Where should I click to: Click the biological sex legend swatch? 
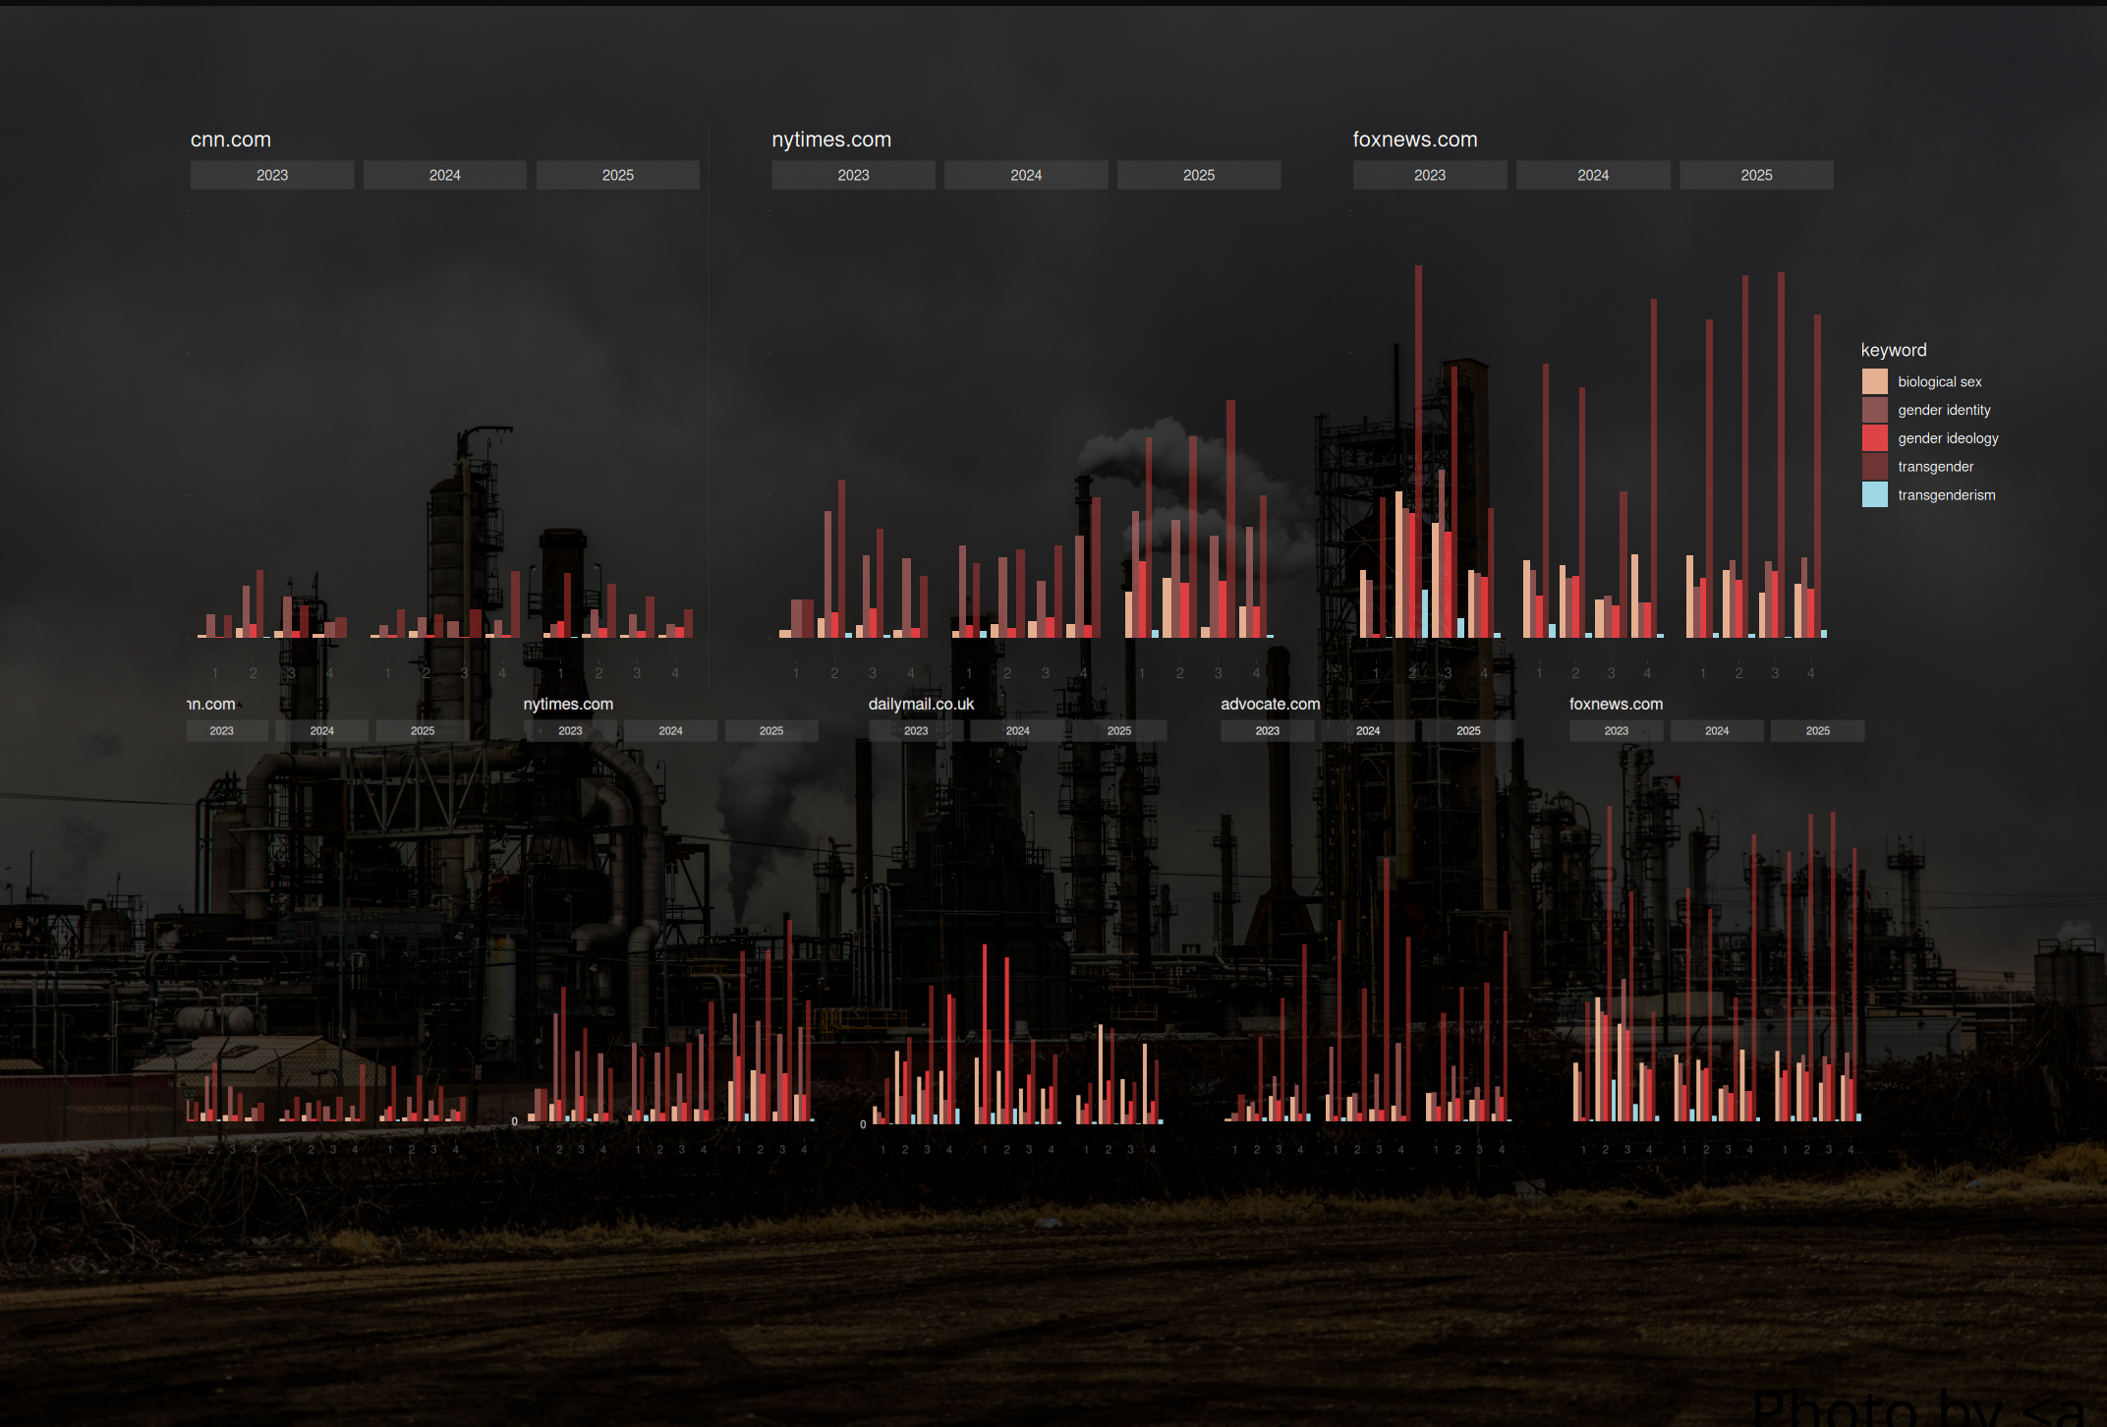tap(1874, 381)
